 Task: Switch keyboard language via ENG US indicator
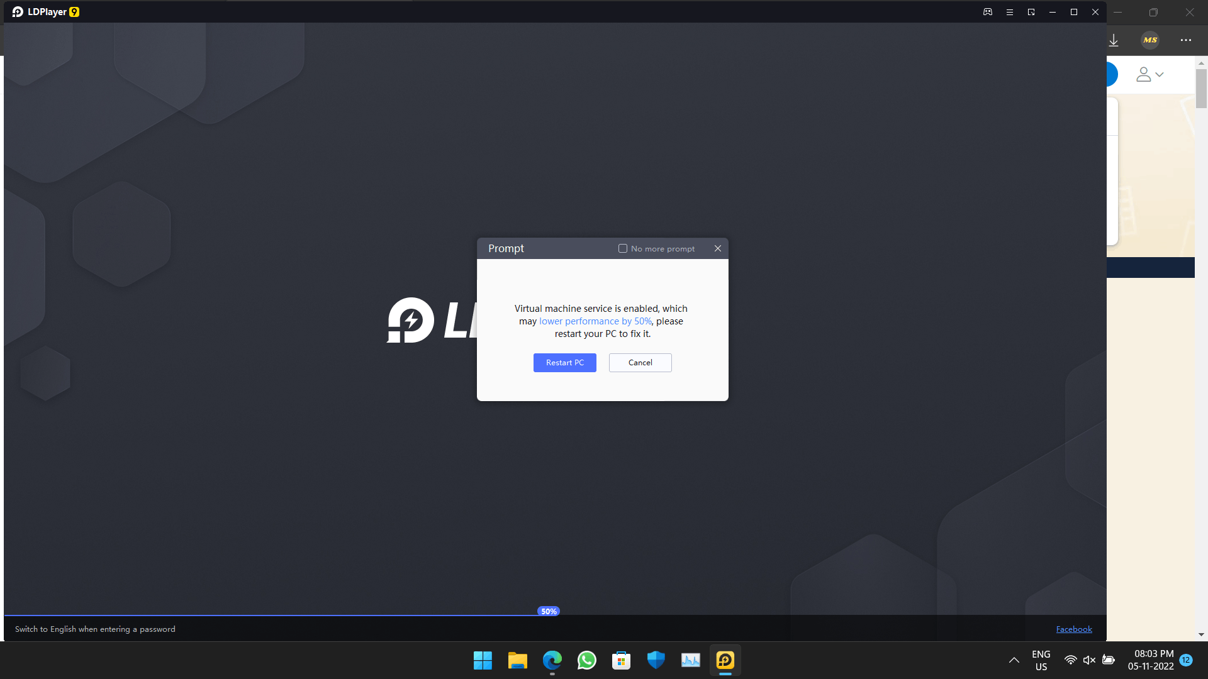[x=1041, y=660]
